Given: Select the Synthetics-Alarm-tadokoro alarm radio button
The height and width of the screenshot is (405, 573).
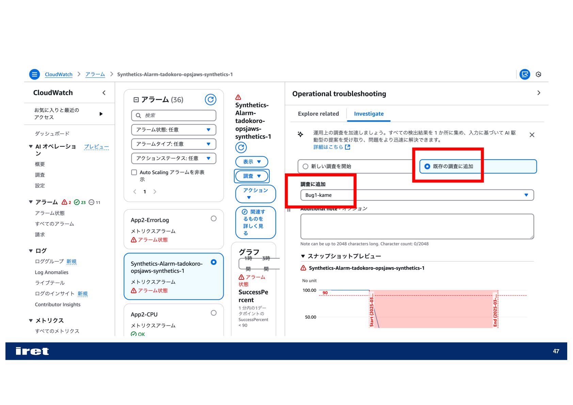Looking at the screenshot, I should pos(213,262).
